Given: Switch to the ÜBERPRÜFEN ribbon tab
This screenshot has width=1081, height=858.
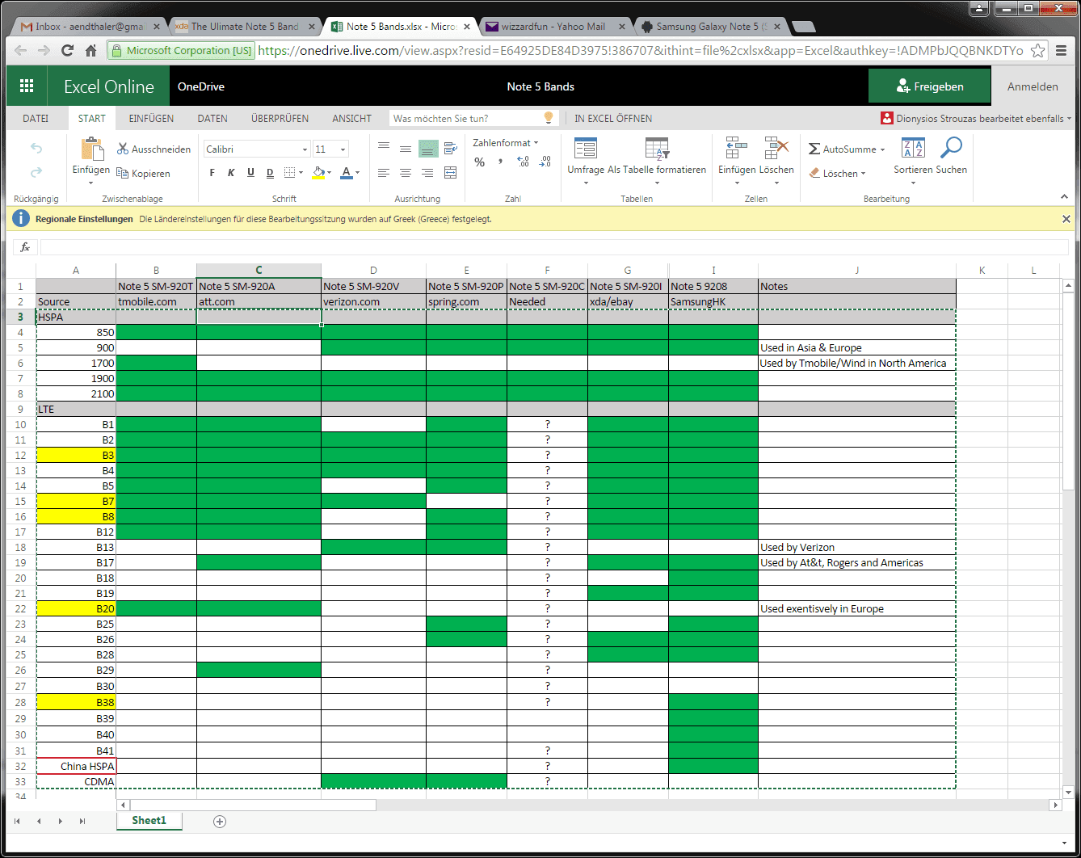Looking at the screenshot, I should (280, 118).
